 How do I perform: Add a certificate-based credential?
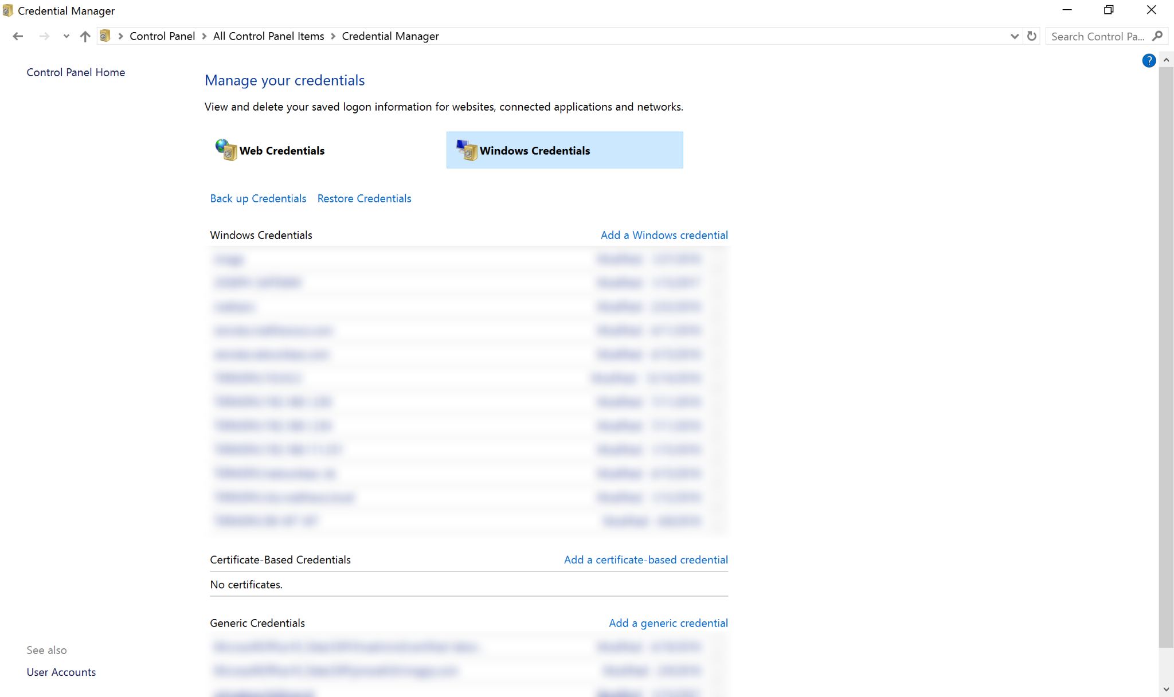click(646, 559)
